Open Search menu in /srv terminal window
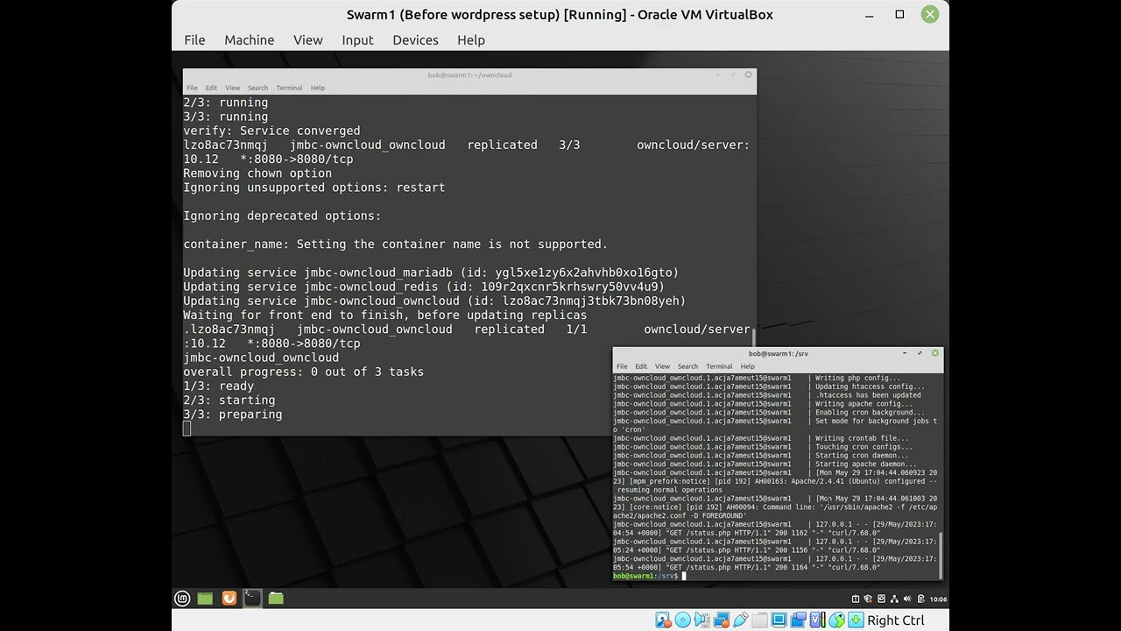 [x=687, y=366]
